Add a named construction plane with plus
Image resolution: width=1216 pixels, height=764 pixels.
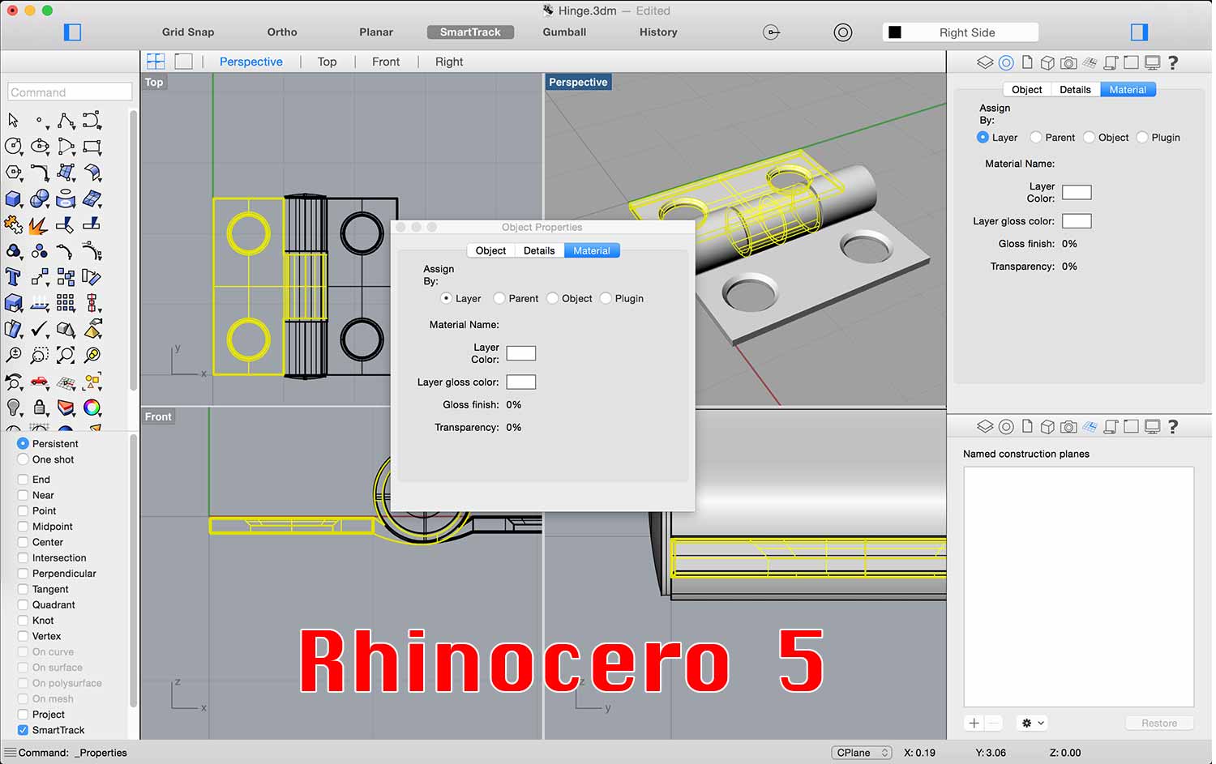coord(974,723)
